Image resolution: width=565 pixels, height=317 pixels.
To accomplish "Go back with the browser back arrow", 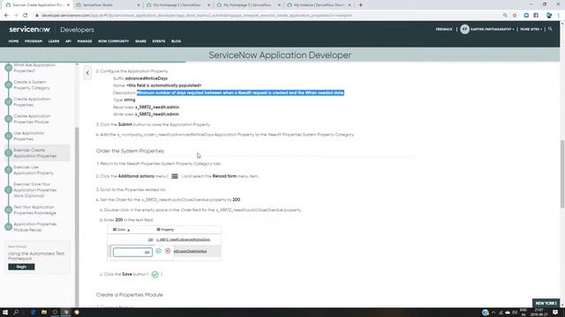I will pyautogui.click(x=6, y=16).
